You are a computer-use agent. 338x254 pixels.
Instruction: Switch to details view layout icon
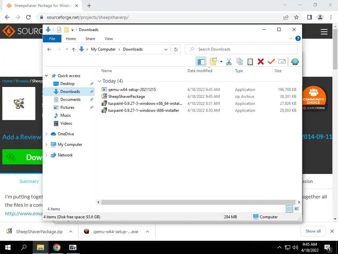click(x=289, y=209)
